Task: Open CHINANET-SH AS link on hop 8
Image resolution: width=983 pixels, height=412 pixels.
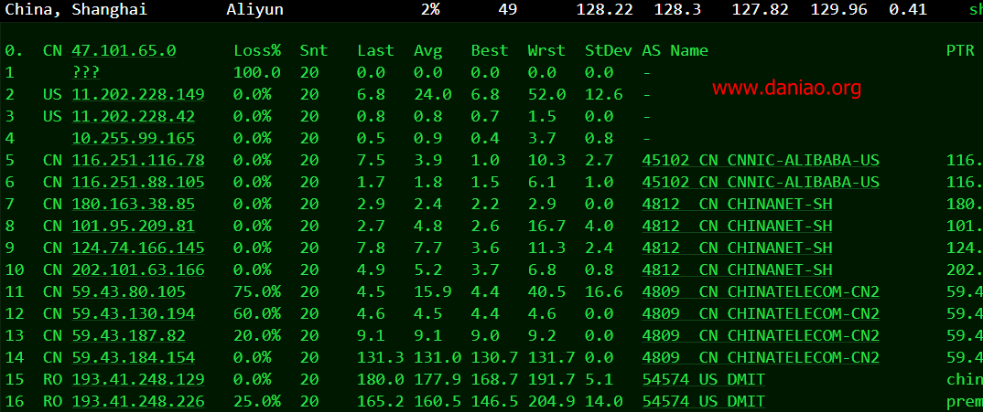Action: [x=738, y=226]
